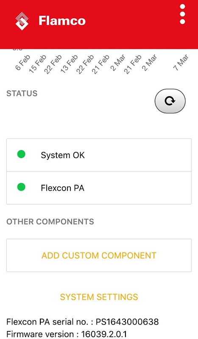Tap the green indicator beside System OK
The height and width of the screenshot is (339, 198).
(x=21, y=154)
